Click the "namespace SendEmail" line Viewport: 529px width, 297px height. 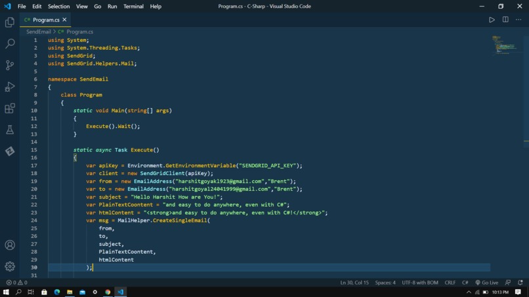coord(78,79)
